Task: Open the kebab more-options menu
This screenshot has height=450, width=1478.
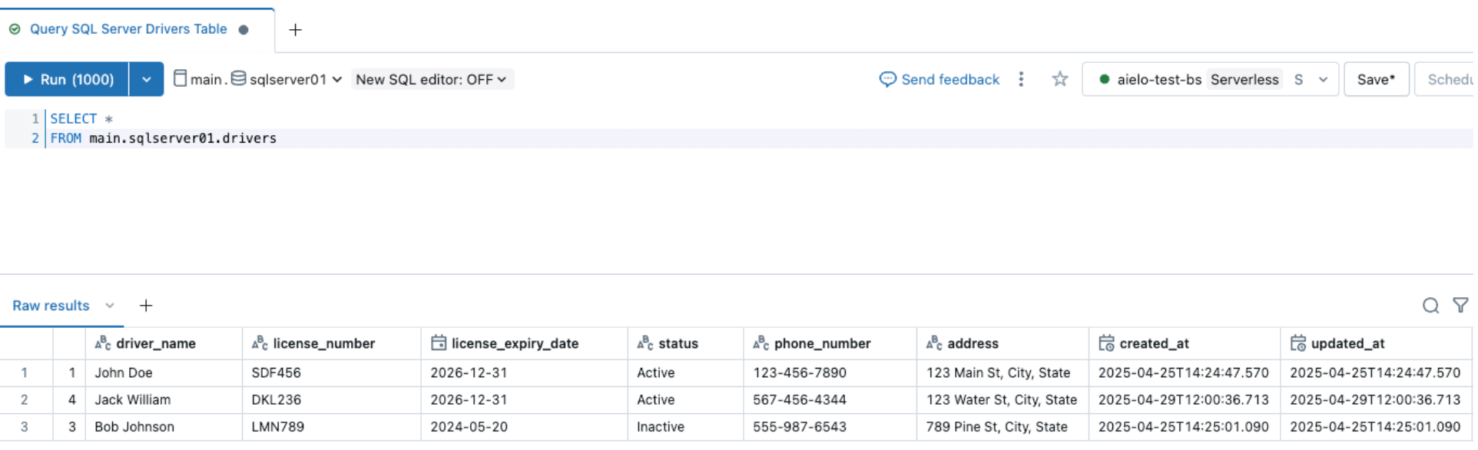Action: tap(1021, 79)
